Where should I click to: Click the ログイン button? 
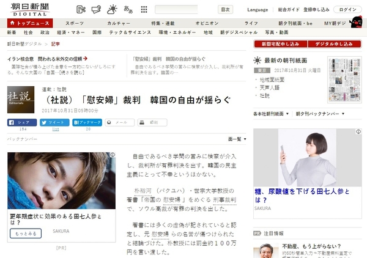(347, 10)
